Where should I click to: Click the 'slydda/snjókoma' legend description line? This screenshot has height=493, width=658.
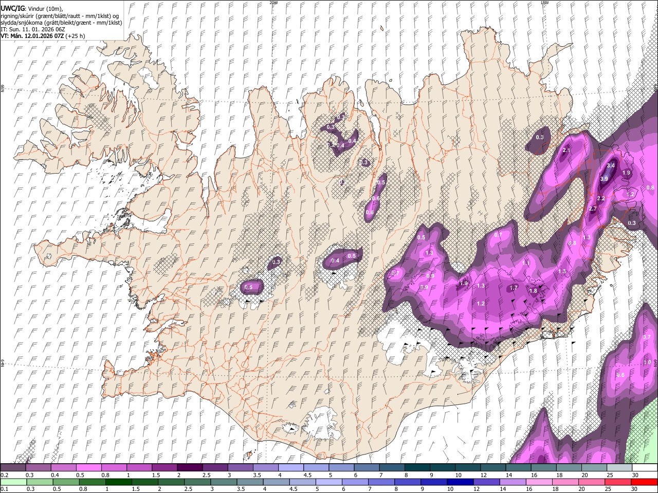point(61,23)
